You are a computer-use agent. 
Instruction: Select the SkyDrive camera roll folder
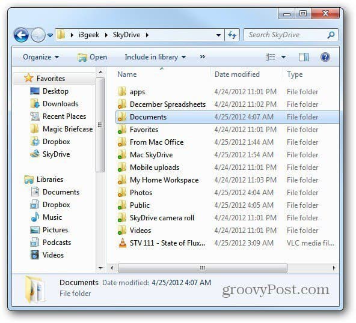click(227, 218)
